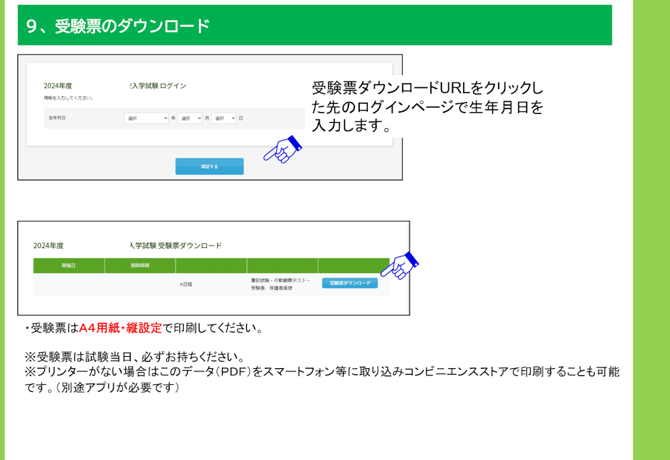
Task: Select the A日程 table cell
Action: (x=211, y=284)
